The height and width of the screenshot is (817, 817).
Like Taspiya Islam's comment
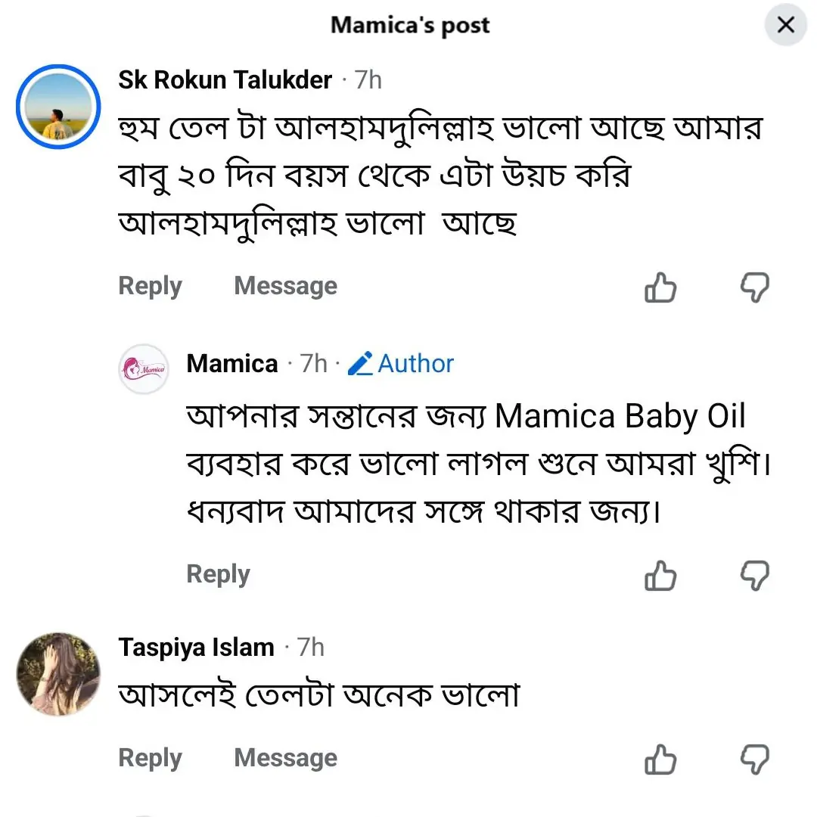(660, 759)
